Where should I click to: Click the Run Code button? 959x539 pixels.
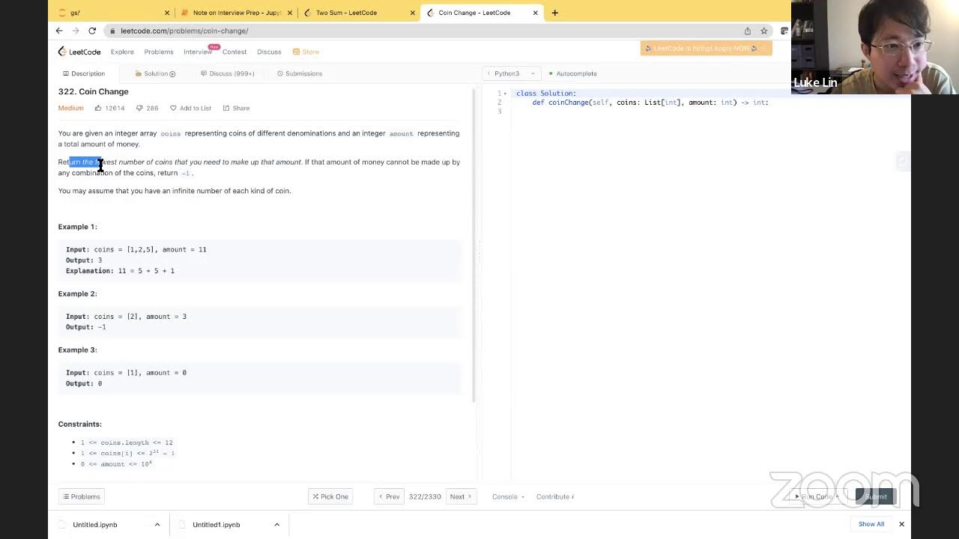[x=816, y=496]
